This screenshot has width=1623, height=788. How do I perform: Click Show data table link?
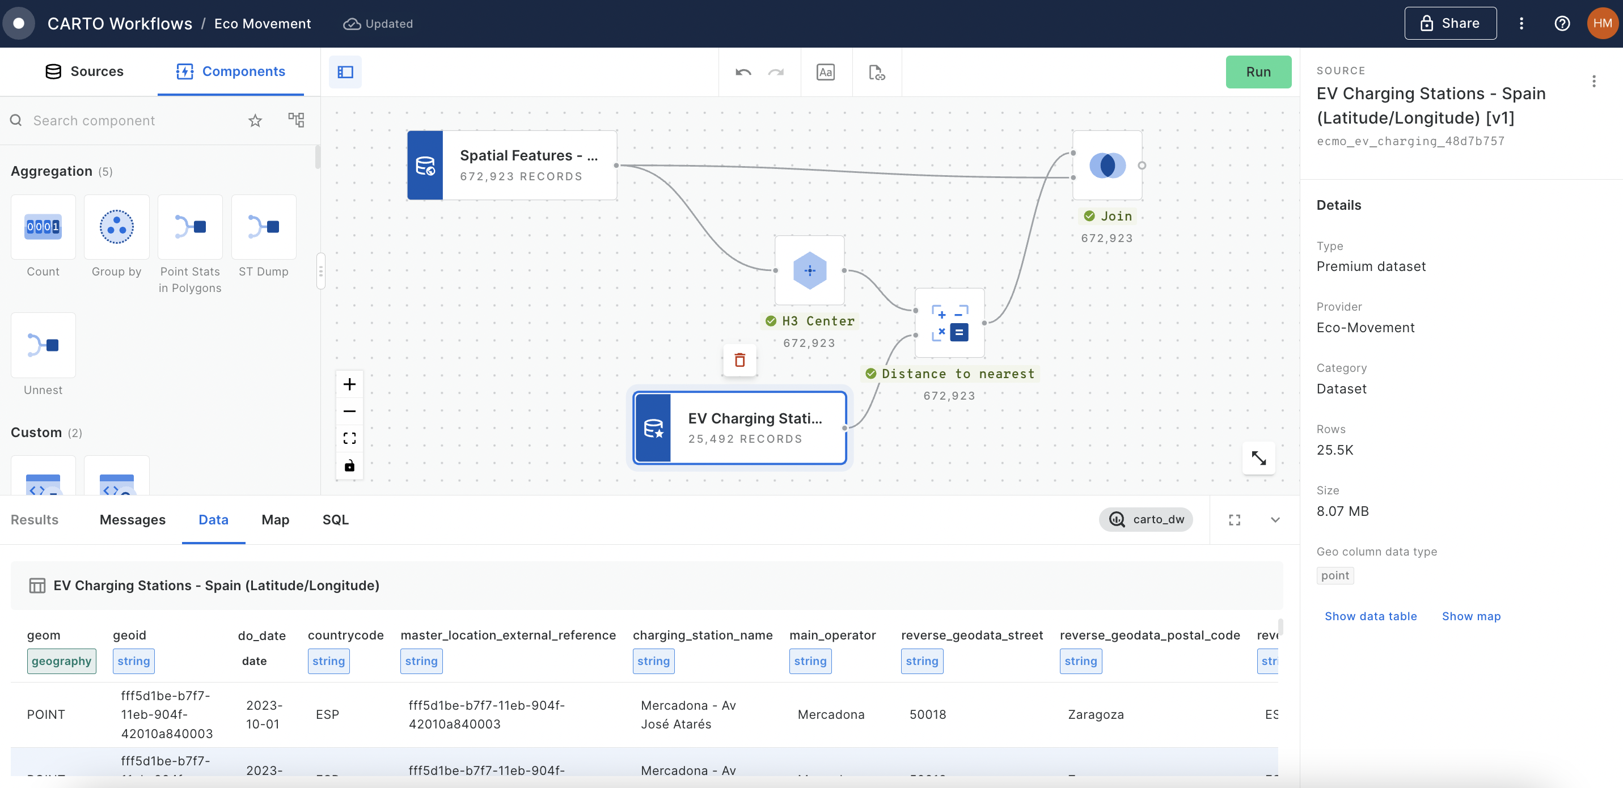click(x=1371, y=615)
